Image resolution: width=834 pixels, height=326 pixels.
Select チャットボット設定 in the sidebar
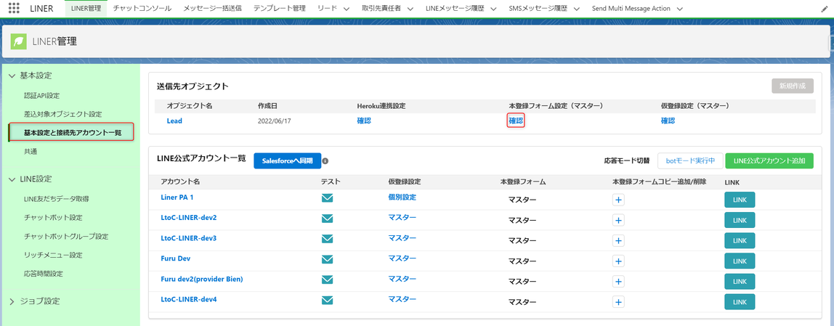[x=53, y=218]
